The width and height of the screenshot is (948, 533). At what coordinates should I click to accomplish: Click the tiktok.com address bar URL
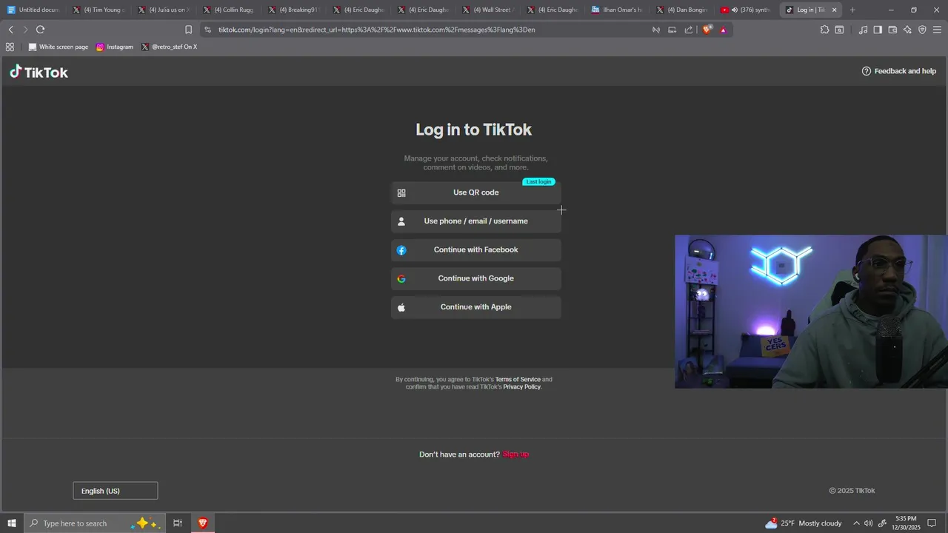(376, 30)
